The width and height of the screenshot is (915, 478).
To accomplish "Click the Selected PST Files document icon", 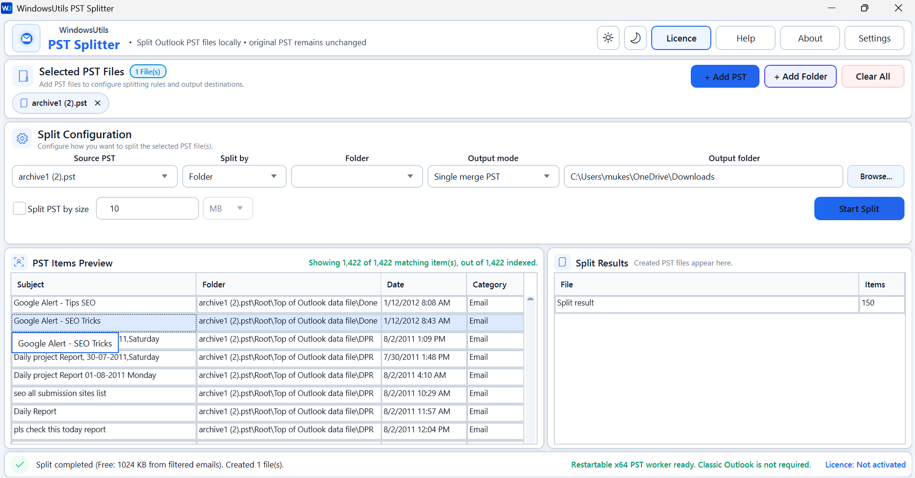I will click(x=23, y=76).
